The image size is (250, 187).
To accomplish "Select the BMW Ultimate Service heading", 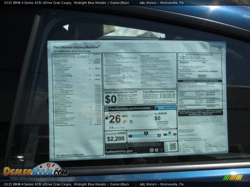I will (x=120, y=92).
